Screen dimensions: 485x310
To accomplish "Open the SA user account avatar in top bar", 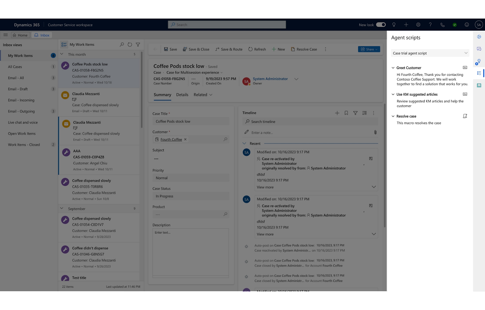I will (x=479, y=25).
